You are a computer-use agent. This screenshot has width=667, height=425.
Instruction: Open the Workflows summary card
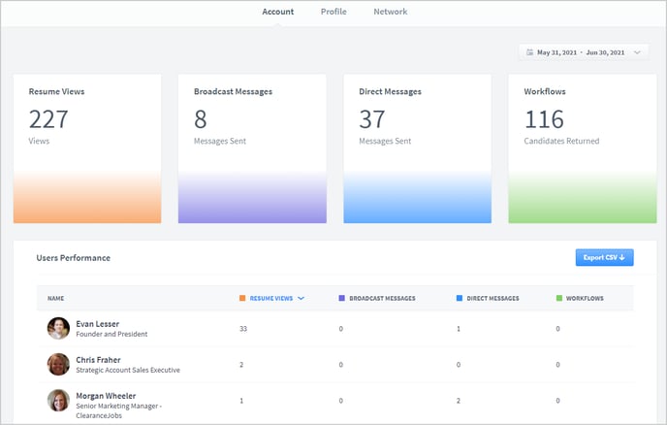tap(583, 148)
